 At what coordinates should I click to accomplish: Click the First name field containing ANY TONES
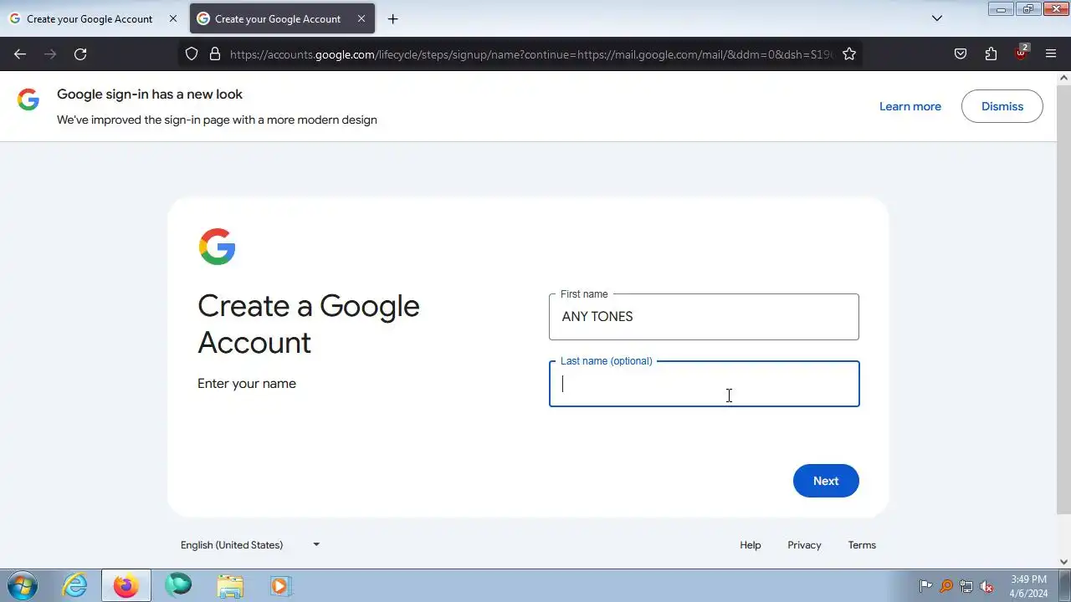click(x=704, y=317)
